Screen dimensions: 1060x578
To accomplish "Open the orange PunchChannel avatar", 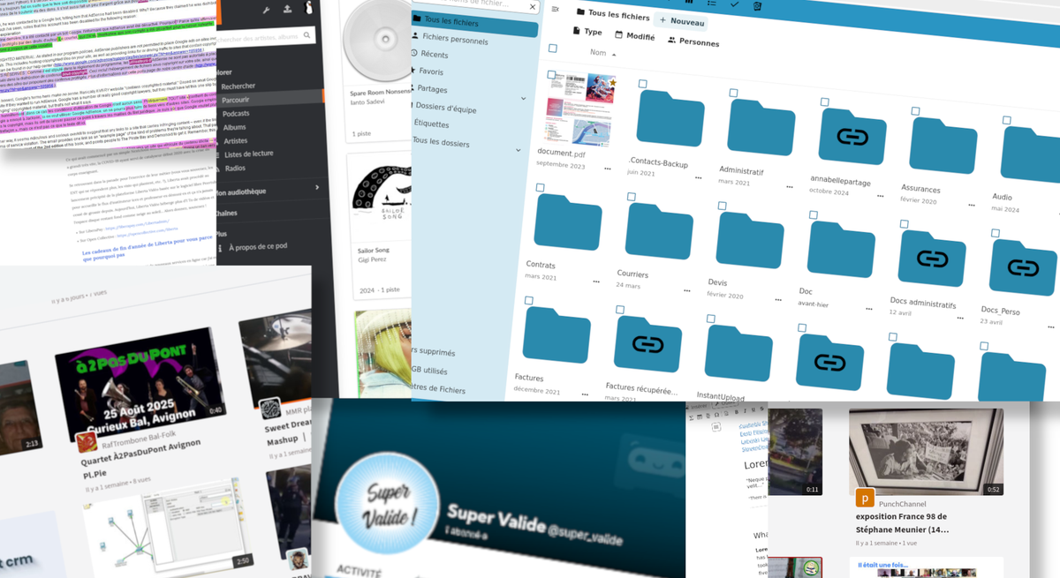I will point(865,498).
